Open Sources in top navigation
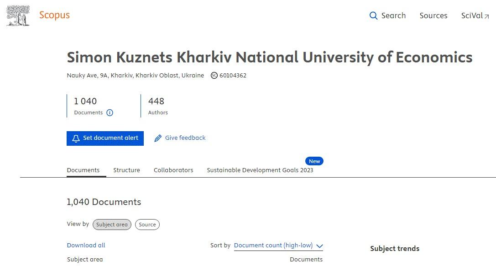The height and width of the screenshot is (266, 496). [x=433, y=15]
